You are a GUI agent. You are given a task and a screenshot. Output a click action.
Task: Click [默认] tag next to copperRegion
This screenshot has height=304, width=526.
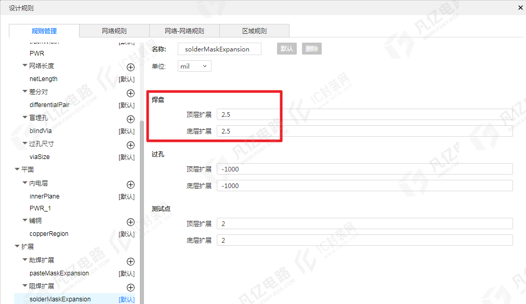[x=126, y=234]
